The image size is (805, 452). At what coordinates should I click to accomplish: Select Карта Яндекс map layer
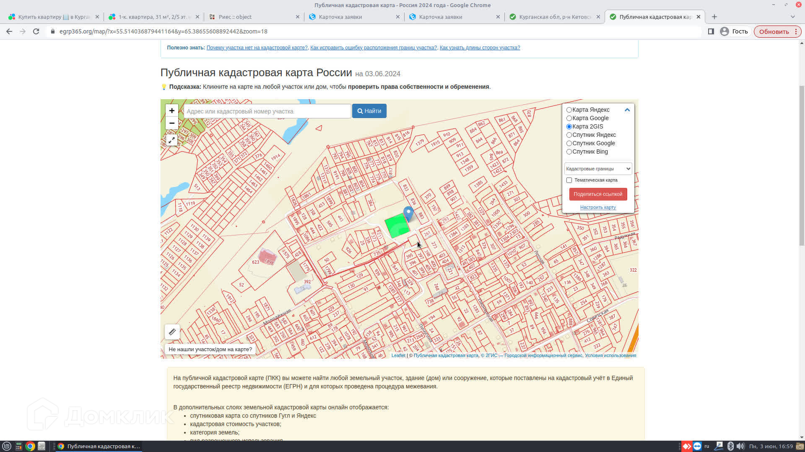(x=569, y=110)
